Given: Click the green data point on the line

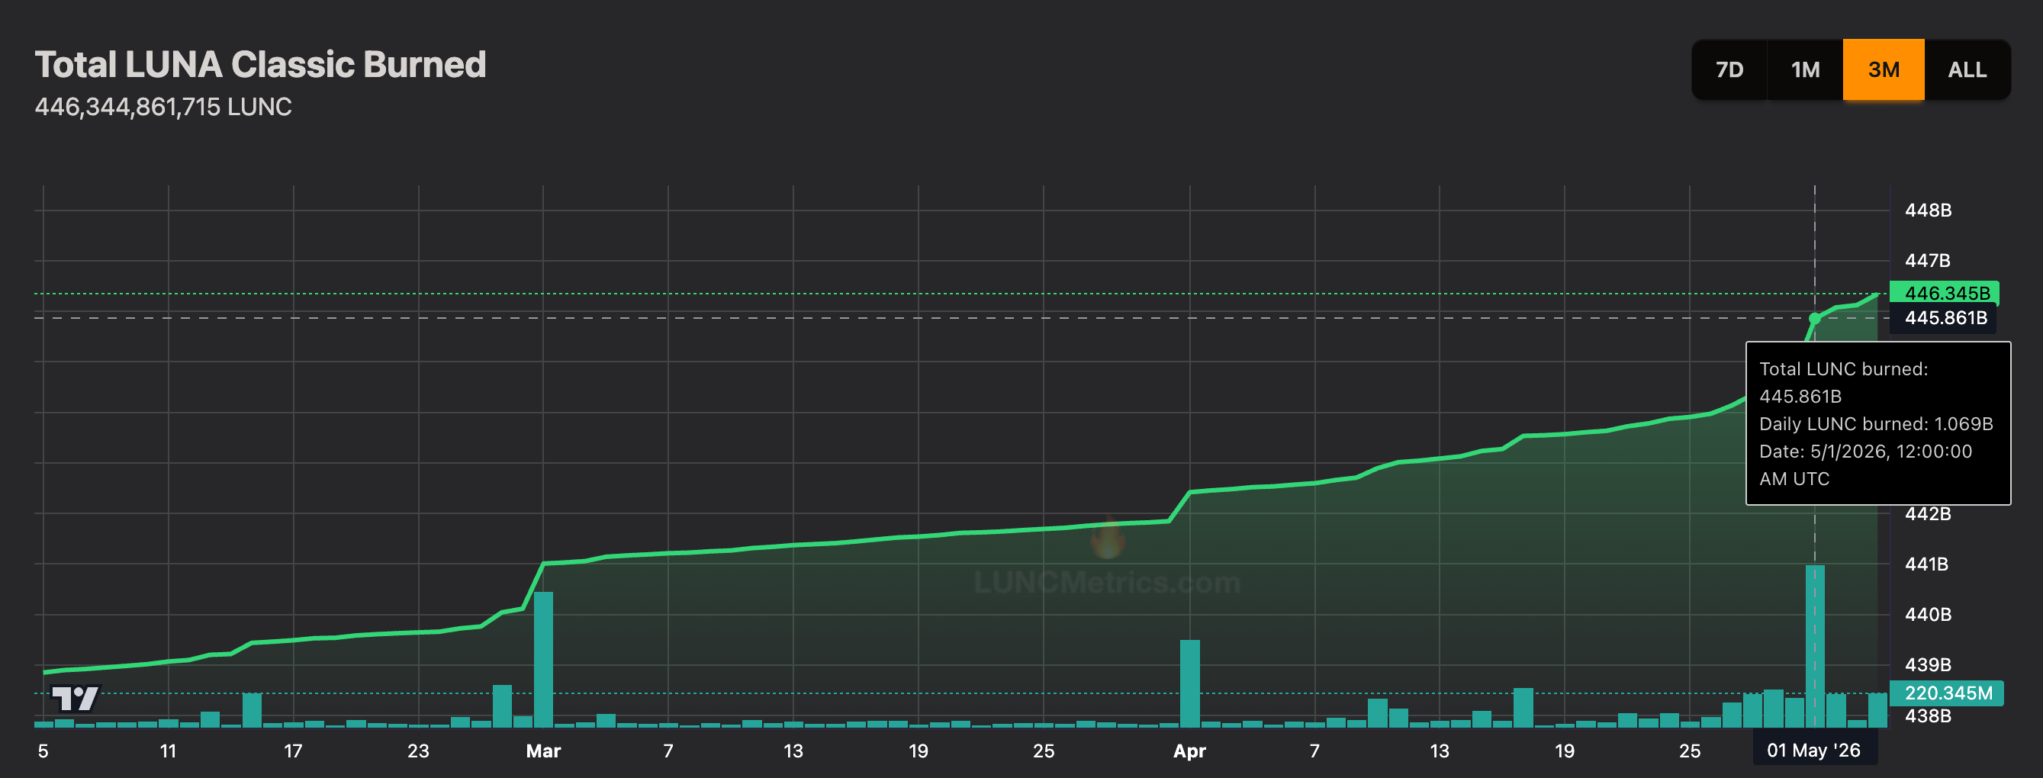Looking at the screenshot, I should click(x=1815, y=318).
